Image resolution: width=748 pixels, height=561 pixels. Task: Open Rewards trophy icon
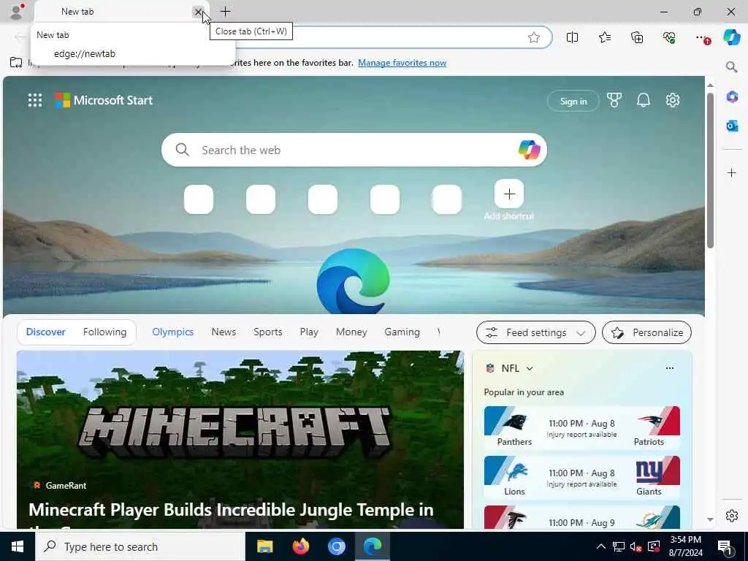point(614,100)
